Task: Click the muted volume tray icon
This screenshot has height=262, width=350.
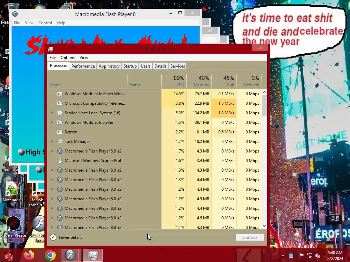Action: tap(318, 256)
